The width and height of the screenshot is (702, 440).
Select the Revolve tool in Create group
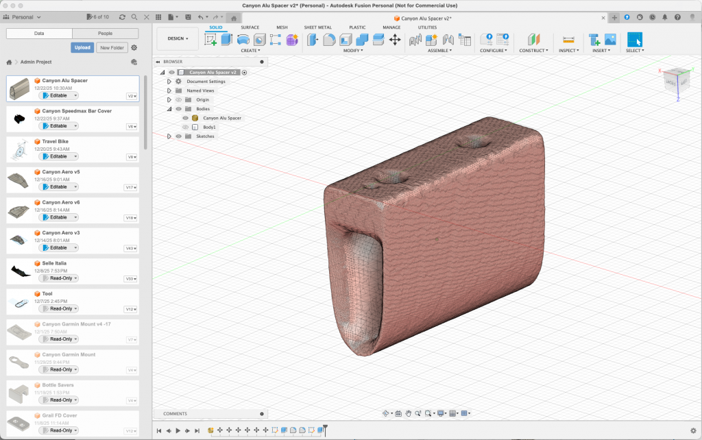(x=243, y=40)
